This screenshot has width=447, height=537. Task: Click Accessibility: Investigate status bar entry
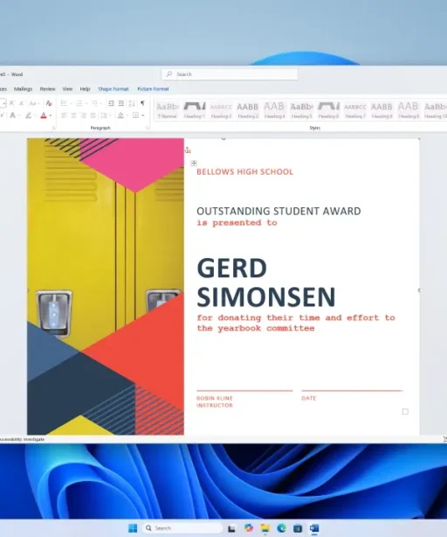[x=22, y=439]
